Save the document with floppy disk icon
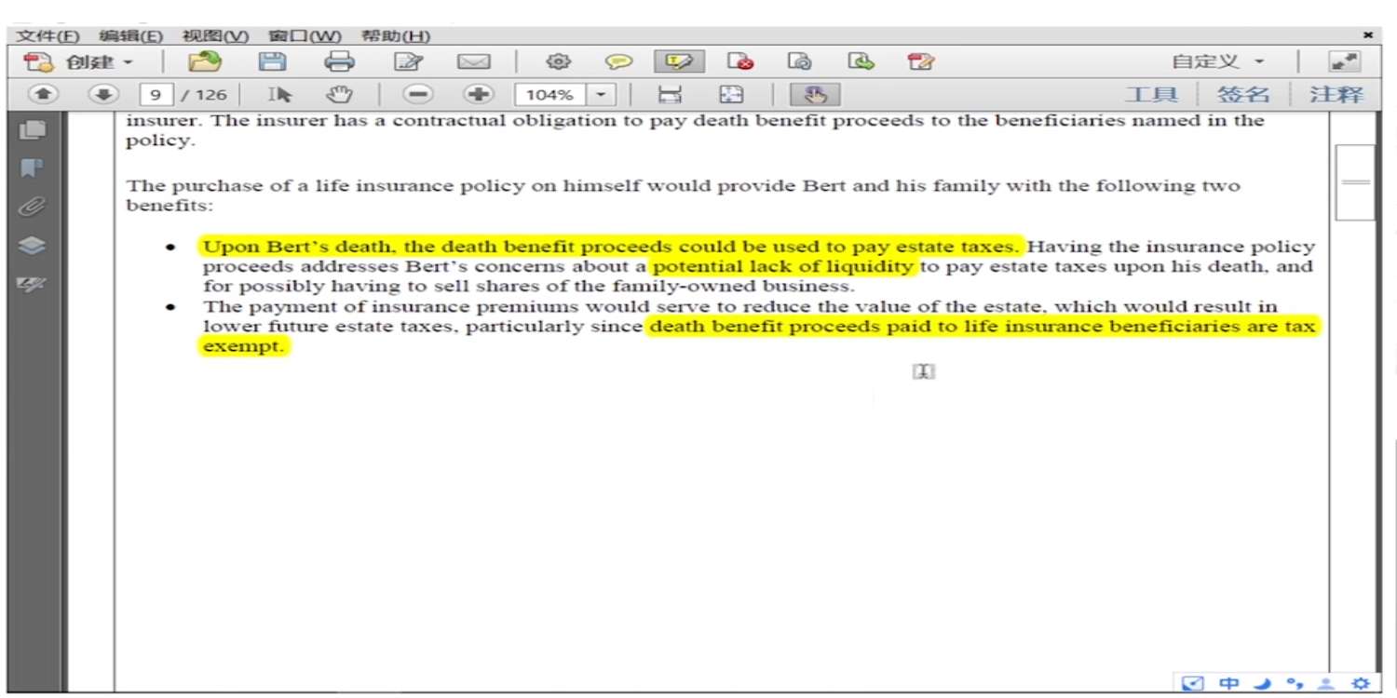The image size is (1397, 698). pos(272,62)
